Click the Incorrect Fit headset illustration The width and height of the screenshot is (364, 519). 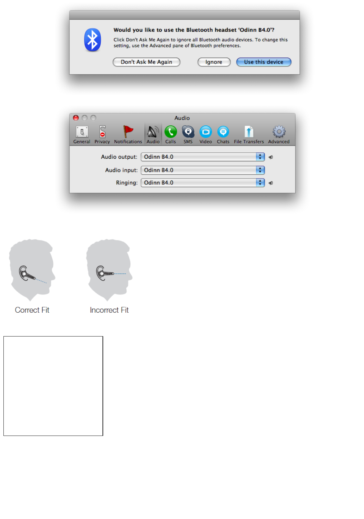tap(109, 270)
